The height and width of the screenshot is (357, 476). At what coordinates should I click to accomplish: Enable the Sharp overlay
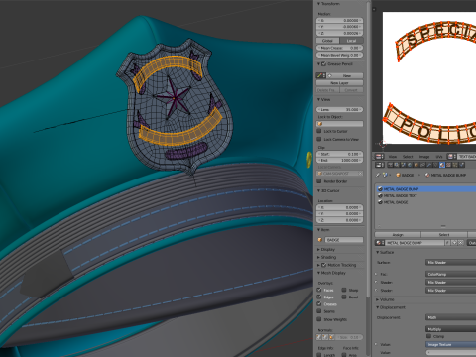coord(344,290)
